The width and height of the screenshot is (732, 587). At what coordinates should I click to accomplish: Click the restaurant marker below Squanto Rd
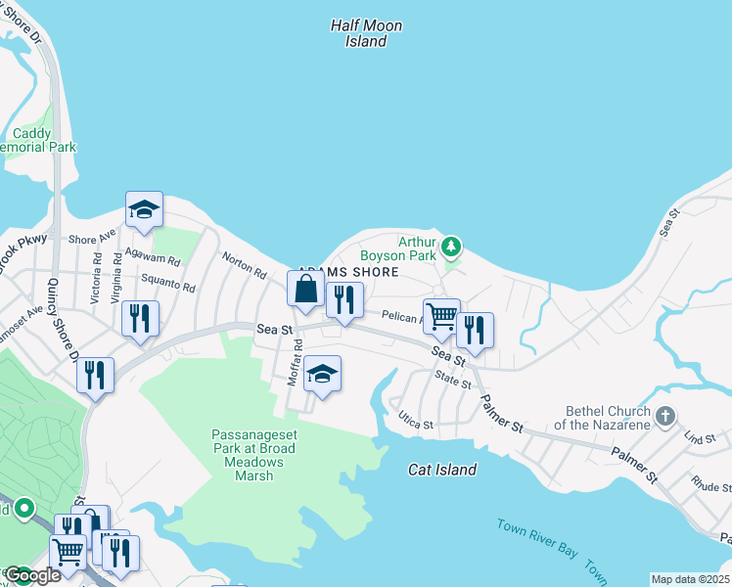(x=140, y=320)
